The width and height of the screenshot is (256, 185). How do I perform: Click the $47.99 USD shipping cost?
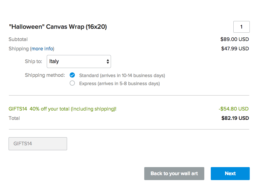(x=235, y=49)
